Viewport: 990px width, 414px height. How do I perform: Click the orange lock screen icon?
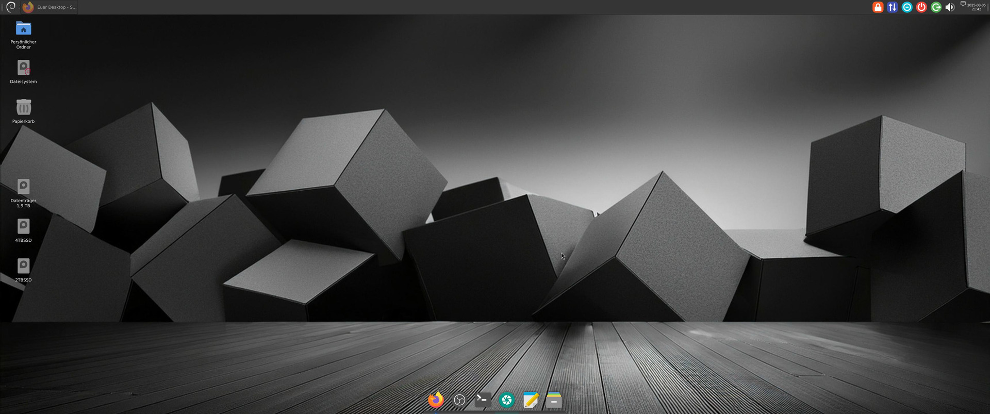(x=878, y=7)
